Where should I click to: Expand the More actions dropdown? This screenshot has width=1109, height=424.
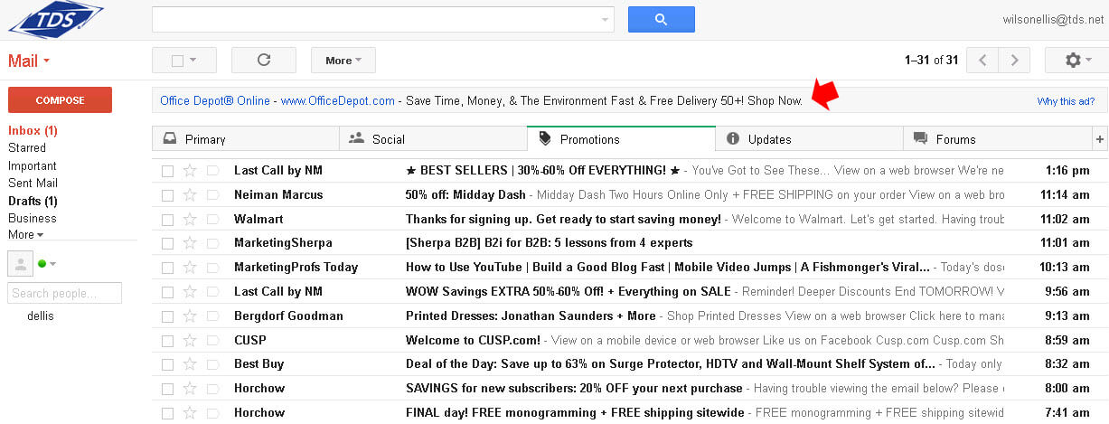343,61
